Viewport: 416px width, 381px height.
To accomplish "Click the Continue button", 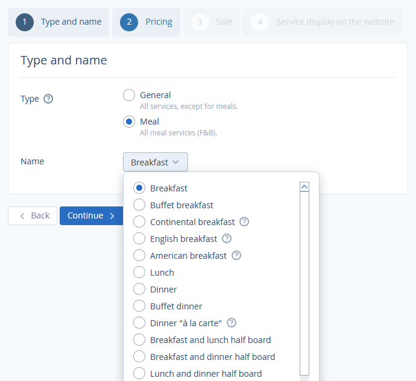I will click(x=91, y=215).
